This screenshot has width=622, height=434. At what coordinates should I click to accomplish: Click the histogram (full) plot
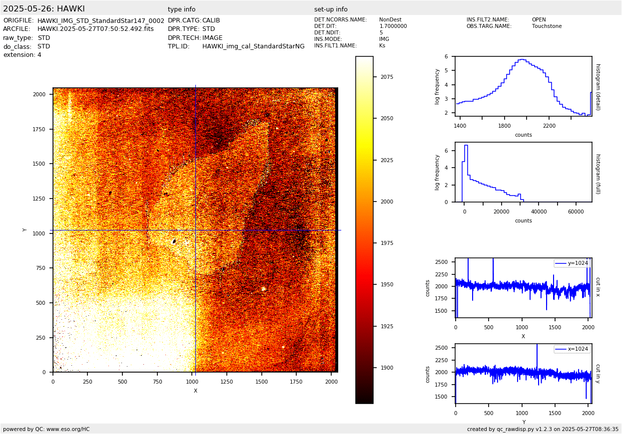(x=523, y=172)
